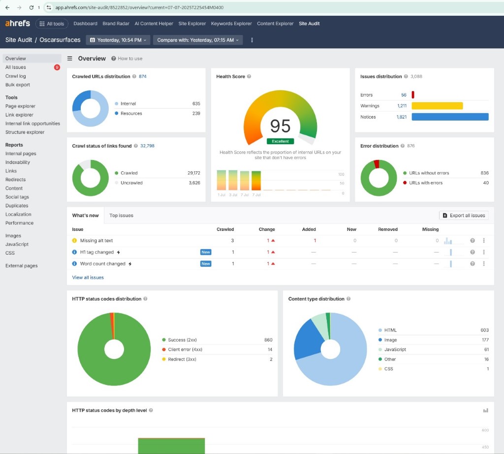The height and width of the screenshot is (454, 504).
Task: Open Site Explorer in top navigation
Action: point(192,24)
